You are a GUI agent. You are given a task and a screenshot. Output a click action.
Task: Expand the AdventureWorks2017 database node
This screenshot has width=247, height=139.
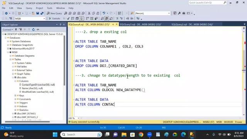click(8, 49)
